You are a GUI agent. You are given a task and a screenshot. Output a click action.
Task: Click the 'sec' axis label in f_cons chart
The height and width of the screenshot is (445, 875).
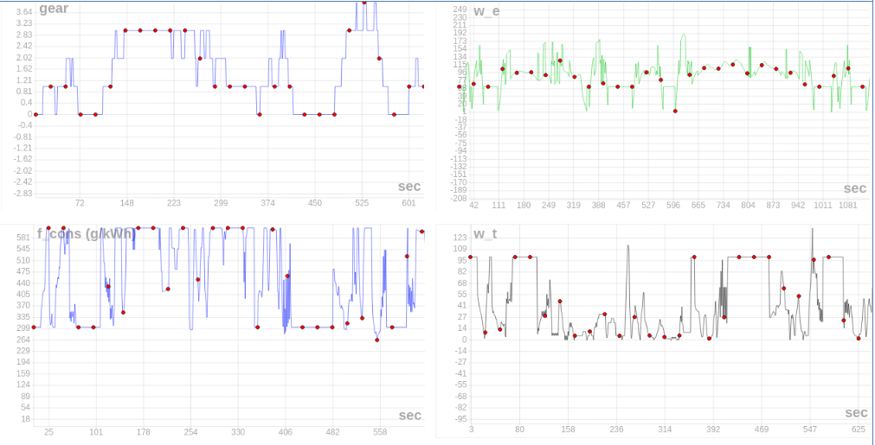(x=410, y=416)
